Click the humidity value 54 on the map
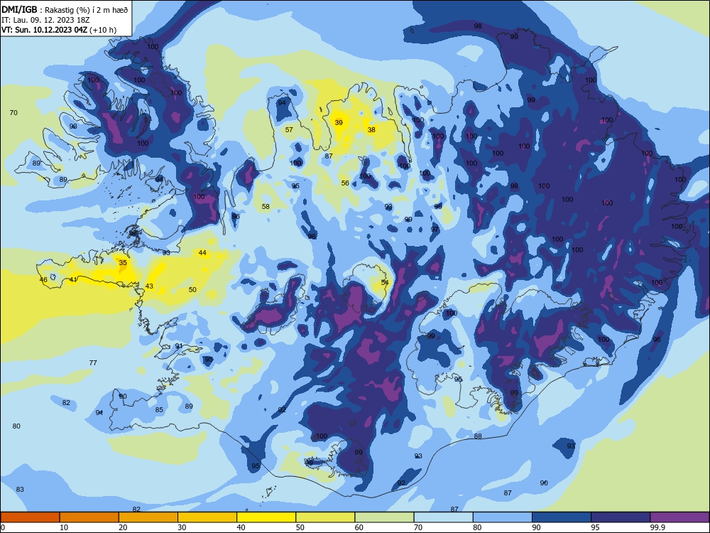The width and height of the screenshot is (710, 533). pos(385,282)
